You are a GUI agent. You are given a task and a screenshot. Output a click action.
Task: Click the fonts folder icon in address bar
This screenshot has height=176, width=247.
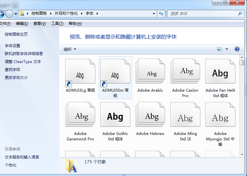(x=22, y=14)
